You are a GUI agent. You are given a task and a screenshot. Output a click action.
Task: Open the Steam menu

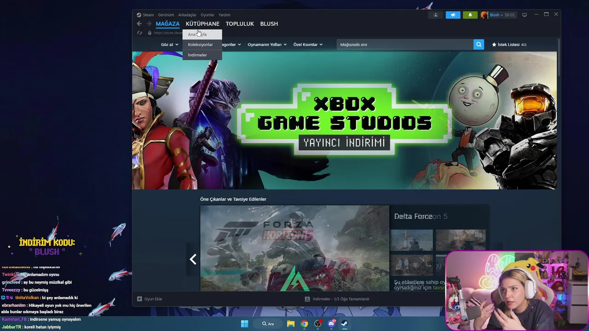point(148,15)
